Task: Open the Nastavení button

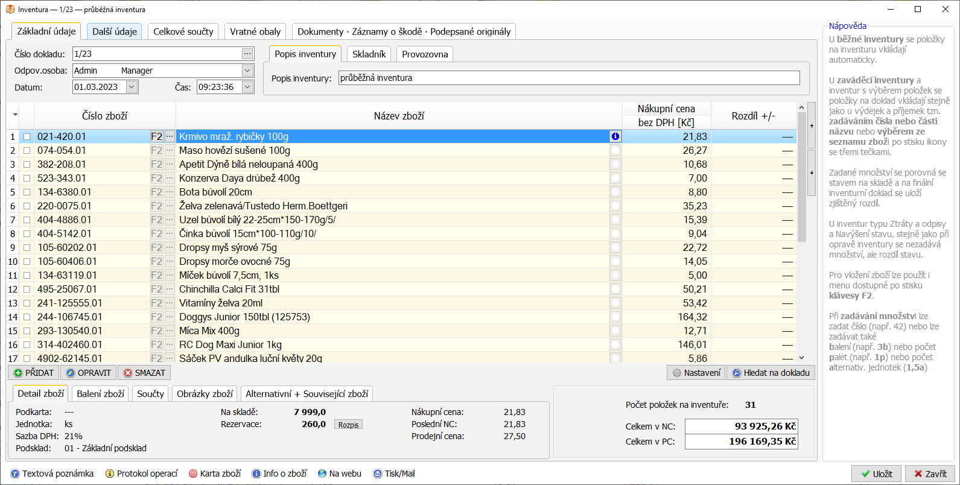Action: [x=696, y=373]
